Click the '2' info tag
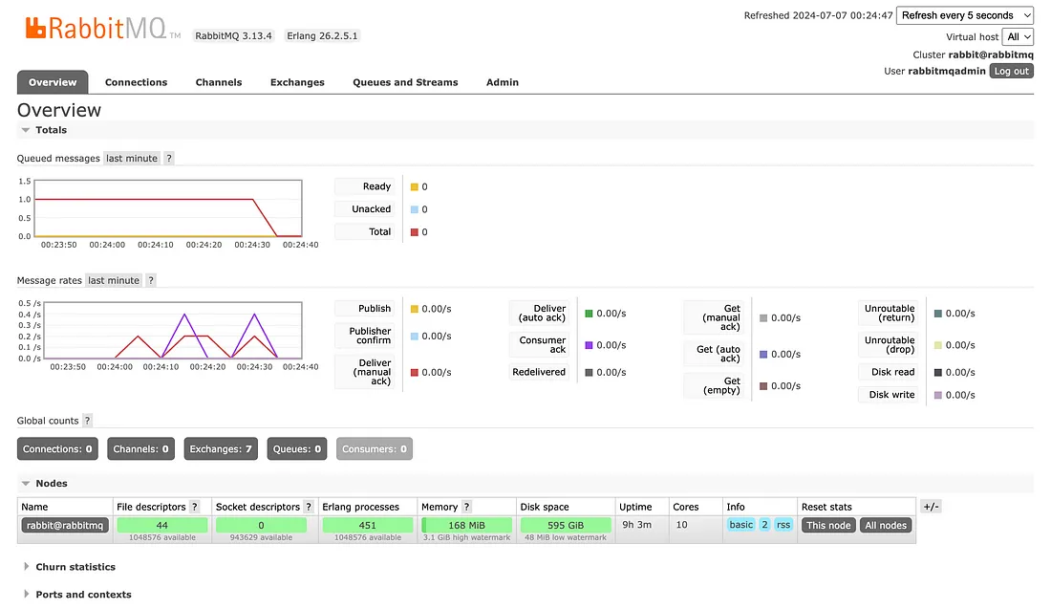Screen dimensions: 1051x609 point(764,525)
